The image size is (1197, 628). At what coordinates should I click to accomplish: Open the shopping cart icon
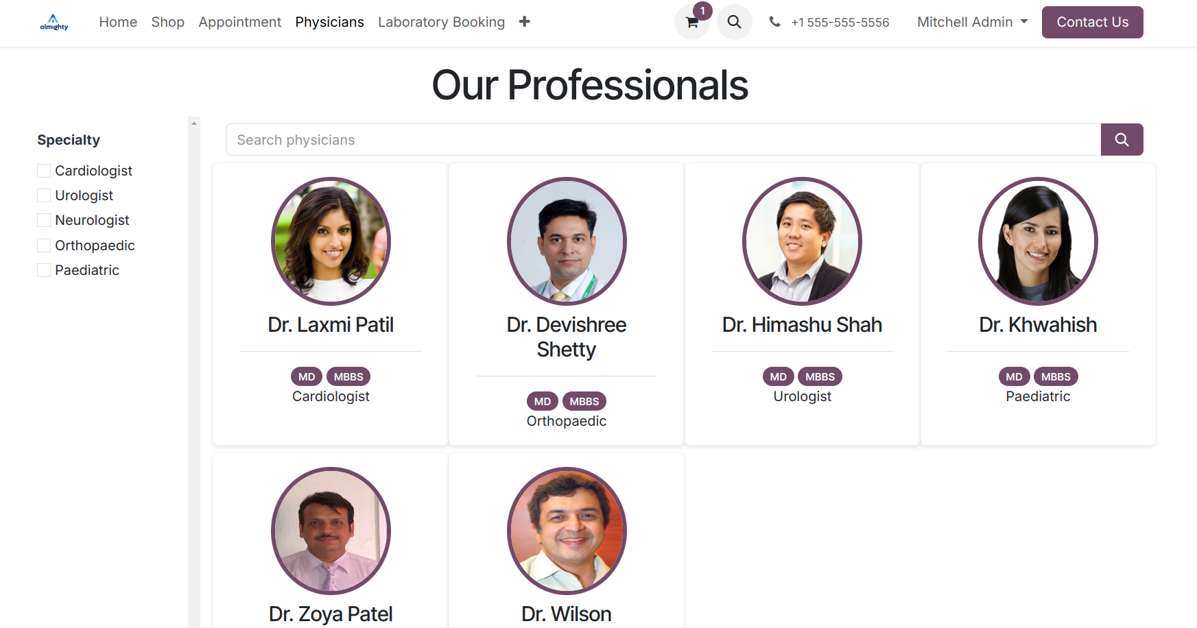coord(691,22)
